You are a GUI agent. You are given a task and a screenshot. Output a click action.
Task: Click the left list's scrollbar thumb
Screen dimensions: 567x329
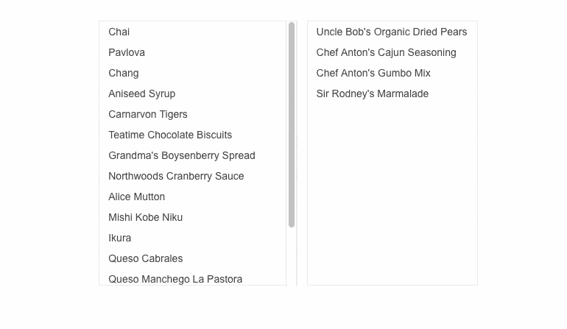pyautogui.click(x=292, y=125)
